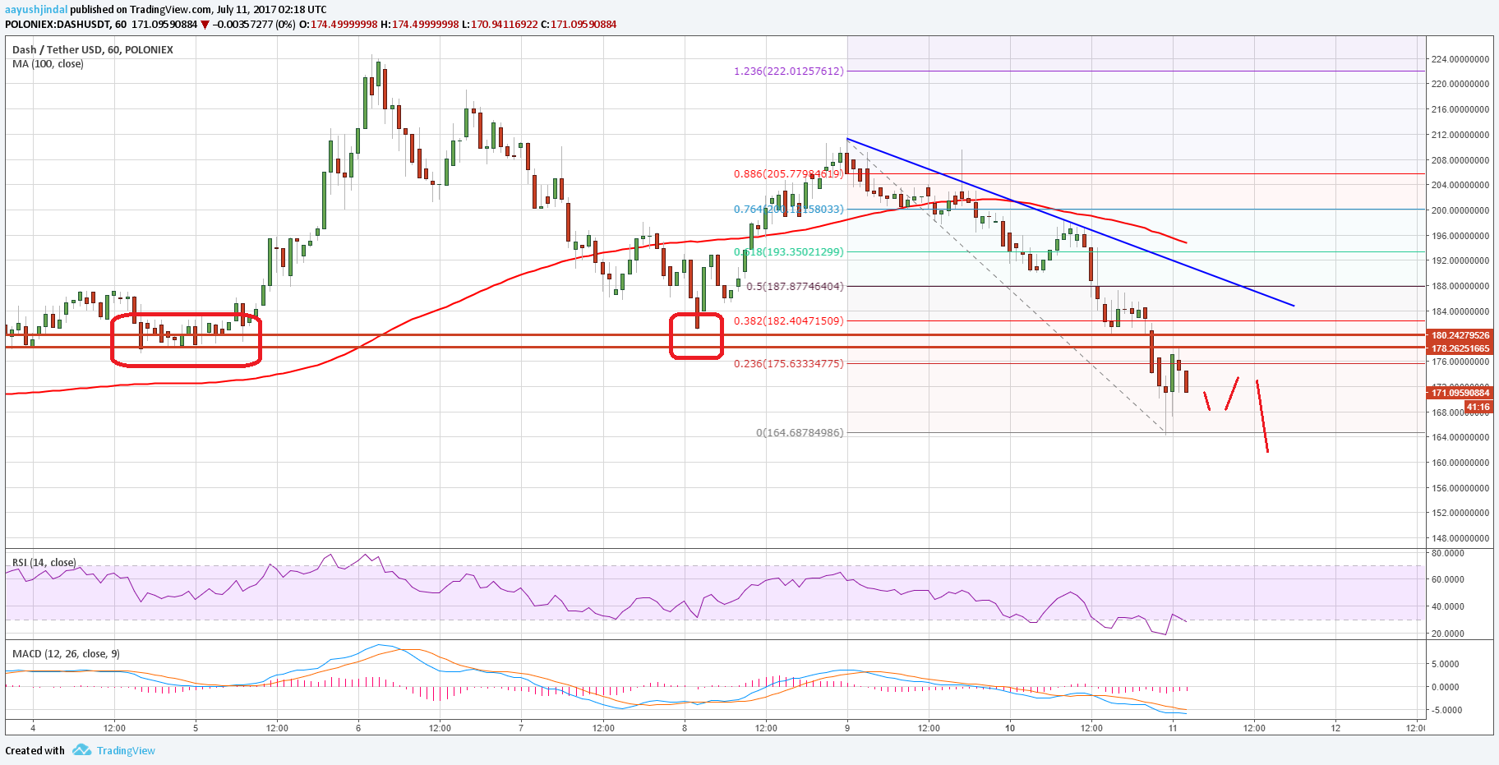Click the 224.00000000 price axis label
Image resolution: width=1499 pixels, height=765 pixels.
tap(1460, 59)
